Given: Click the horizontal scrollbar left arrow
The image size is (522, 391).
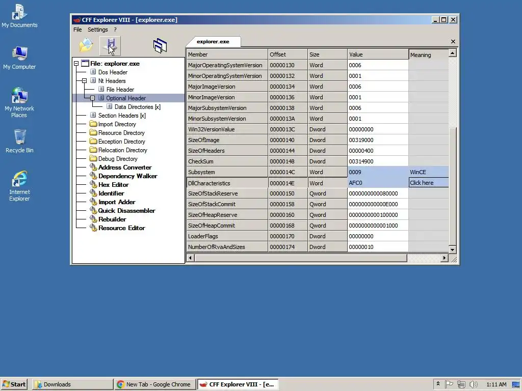Looking at the screenshot, I should point(191,258).
